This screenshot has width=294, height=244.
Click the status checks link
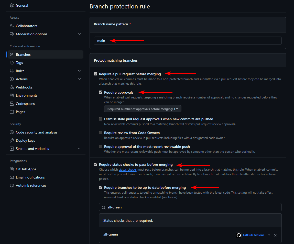127,170
